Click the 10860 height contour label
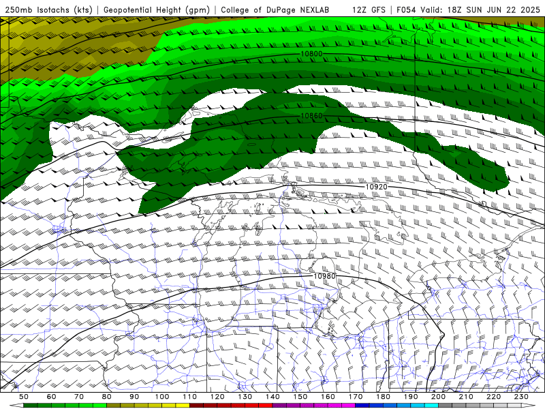 click(x=311, y=115)
